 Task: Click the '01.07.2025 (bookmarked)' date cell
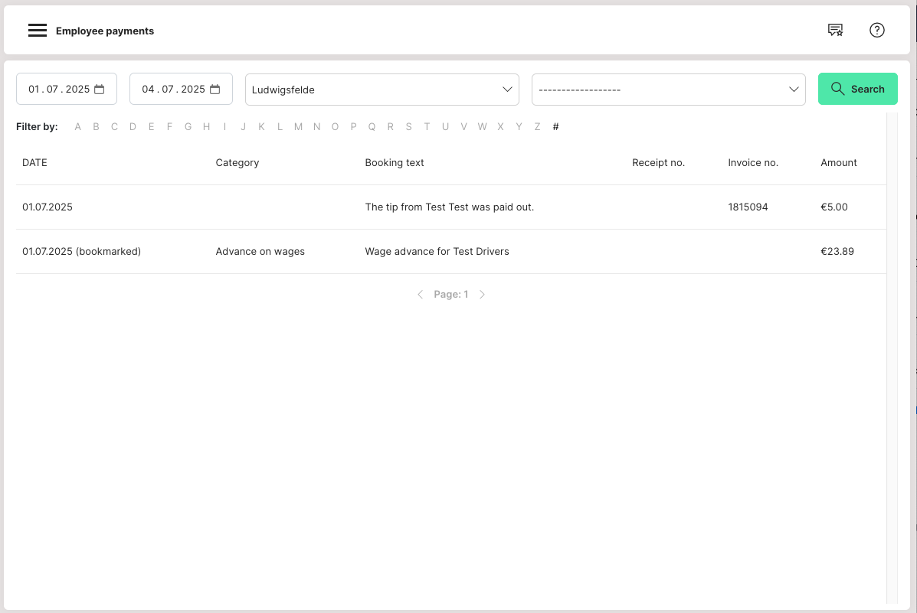click(x=81, y=251)
